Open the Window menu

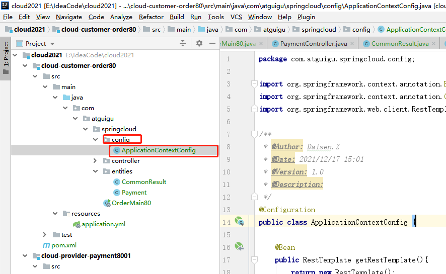260,17
